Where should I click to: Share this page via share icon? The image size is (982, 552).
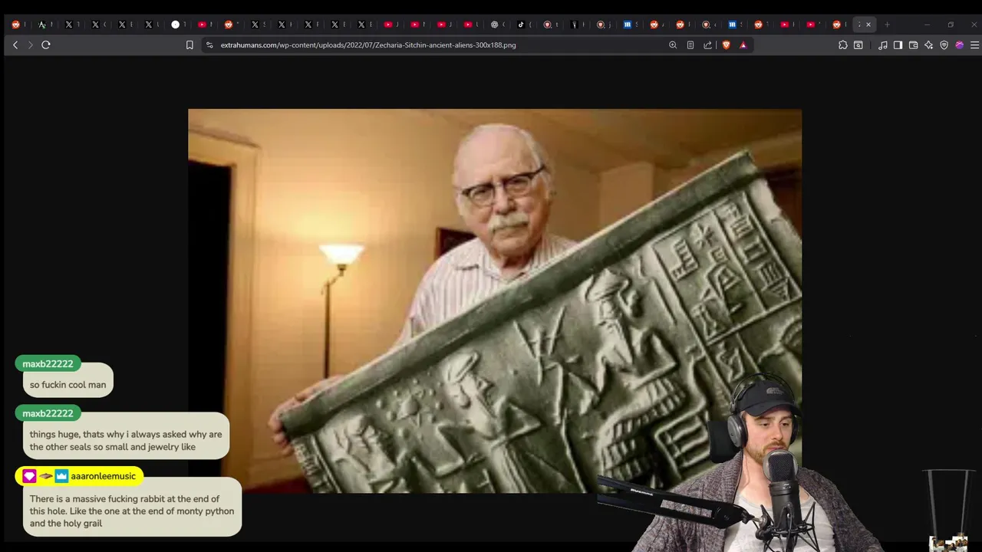tap(707, 45)
